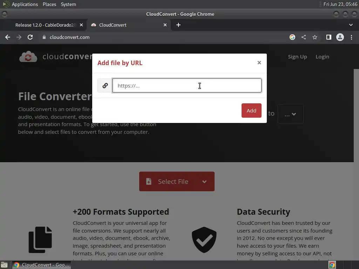Image resolution: width=359 pixels, height=269 pixels.
Task: Click the https:// URL input field
Action: coord(187,85)
